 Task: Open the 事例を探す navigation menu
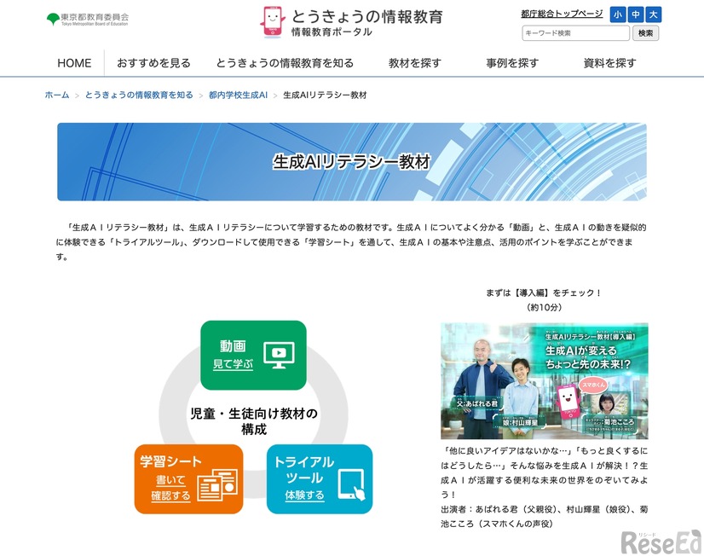point(512,62)
